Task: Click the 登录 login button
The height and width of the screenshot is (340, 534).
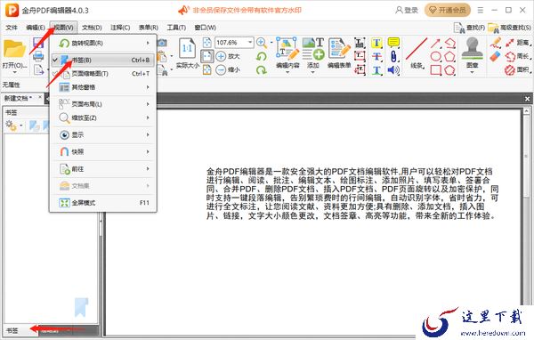Action: [x=407, y=10]
